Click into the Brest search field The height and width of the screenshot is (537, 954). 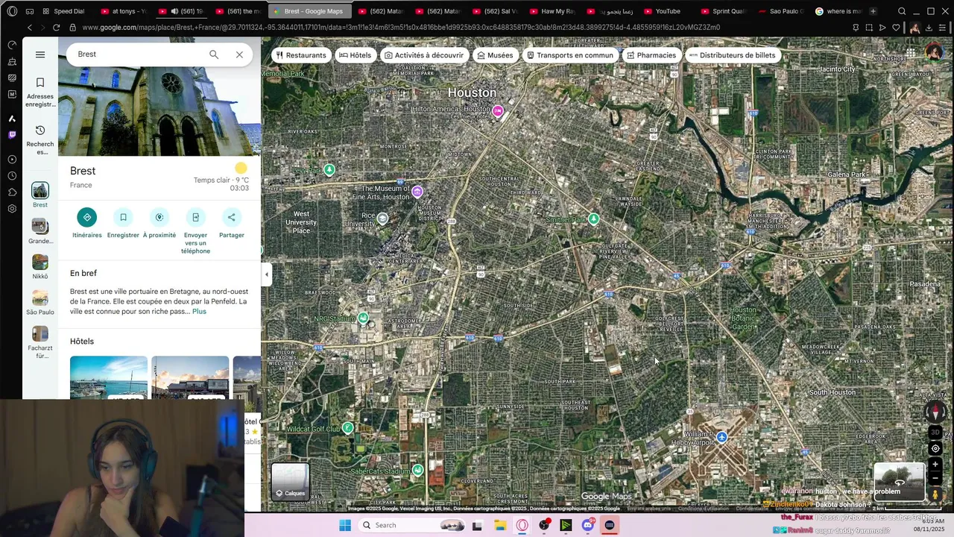point(138,54)
